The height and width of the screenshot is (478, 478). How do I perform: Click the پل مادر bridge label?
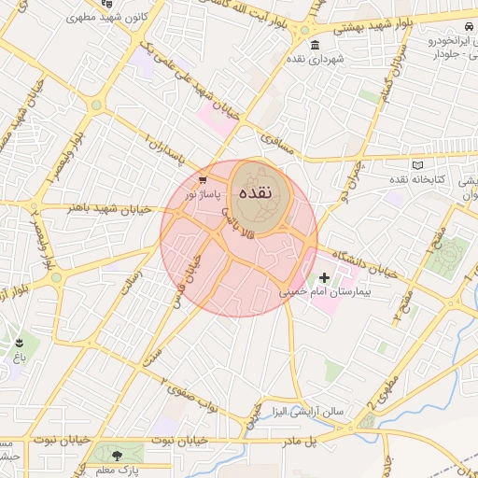click(300, 442)
